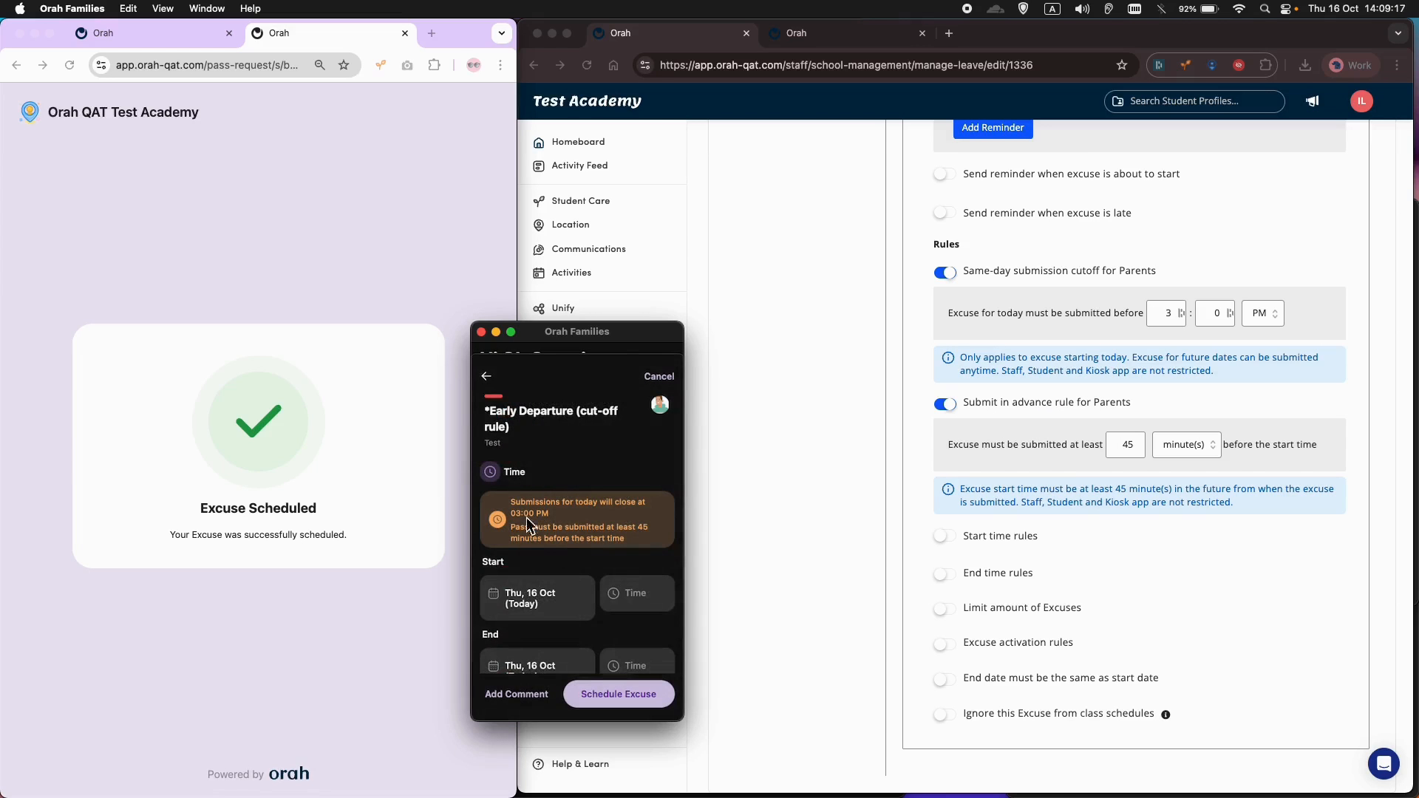Screen dimensions: 1419x798
Task: Enable the Start time rules toggle
Action: 943,536
